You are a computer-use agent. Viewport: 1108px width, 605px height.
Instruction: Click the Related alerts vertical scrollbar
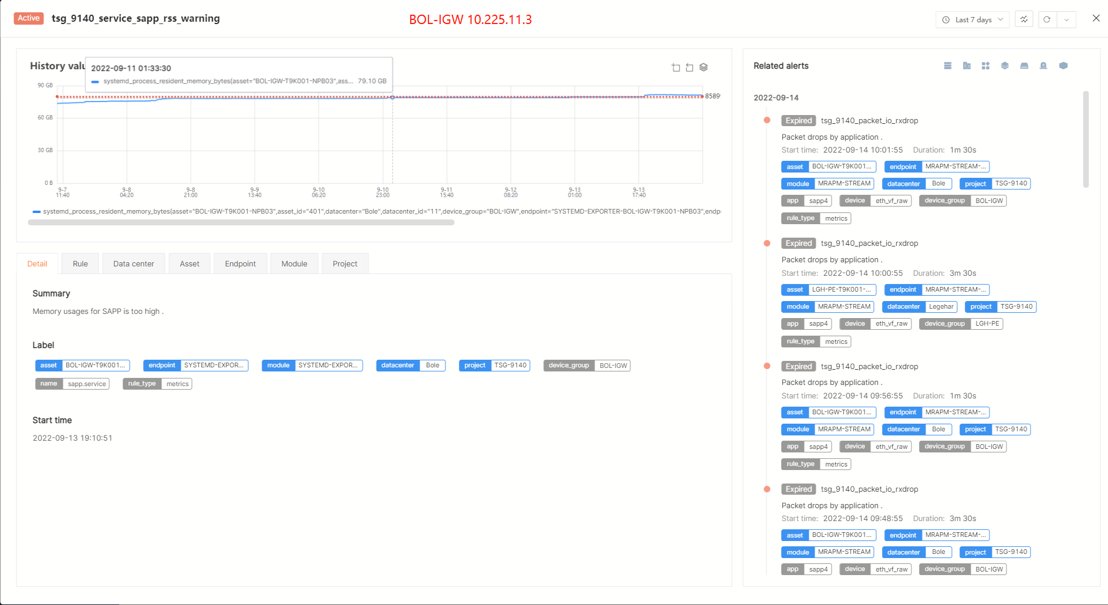(1086, 140)
